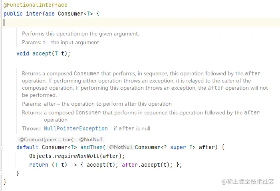Click the @Contract(pure = true) inlay hint
Screen dimensions: 280x191
[46, 140]
